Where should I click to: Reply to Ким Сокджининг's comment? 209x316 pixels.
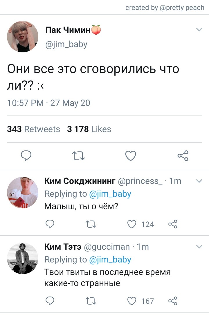pyautogui.click(x=50, y=224)
